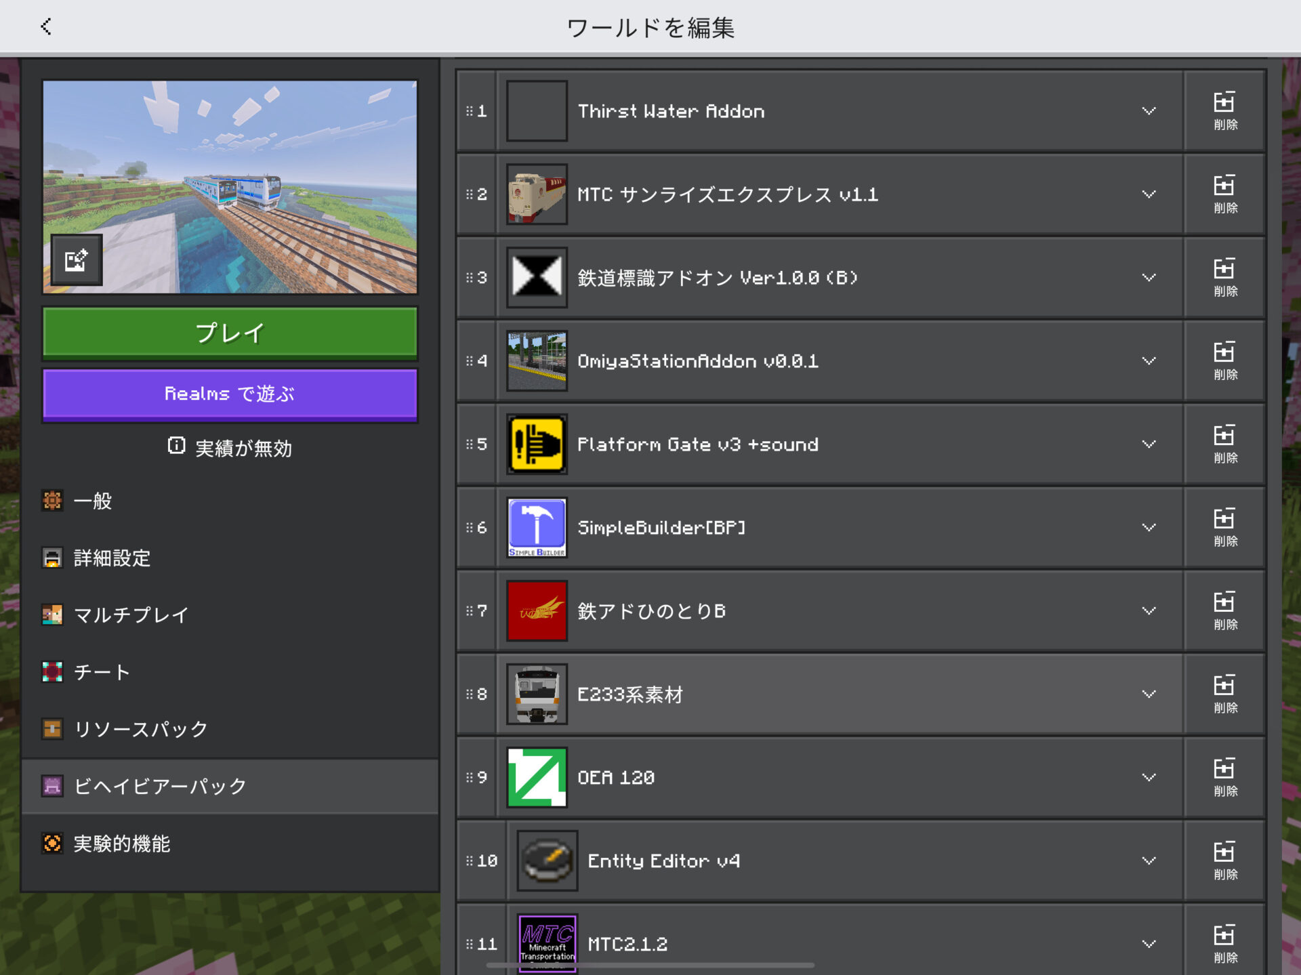Expand 鉄アドひのとりB pack details

click(x=1149, y=611)
